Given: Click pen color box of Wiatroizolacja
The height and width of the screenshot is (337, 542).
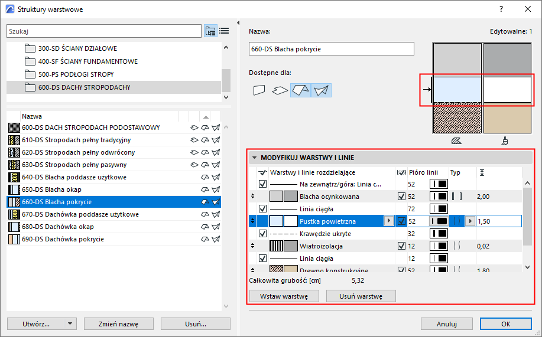Looking at the screenshot, I should 439,246.
